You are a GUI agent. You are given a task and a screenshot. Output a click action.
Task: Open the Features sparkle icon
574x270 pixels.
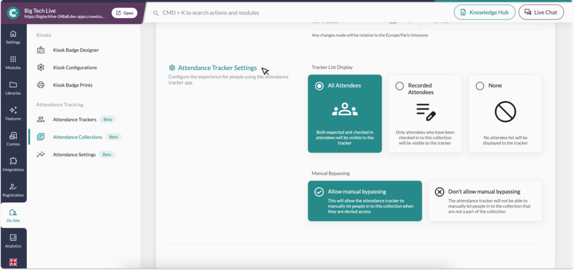13,113
